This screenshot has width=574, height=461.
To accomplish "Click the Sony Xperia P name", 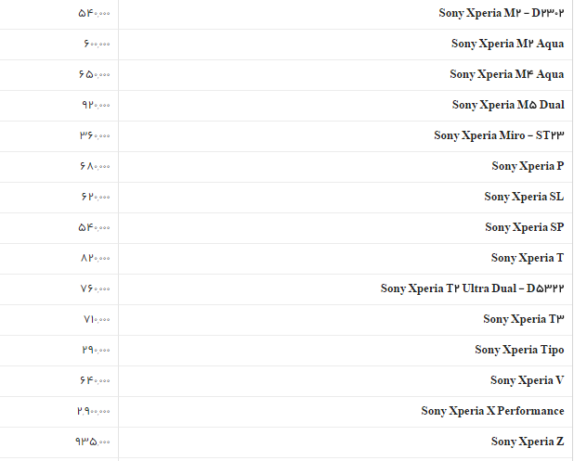I will [528, 166].
